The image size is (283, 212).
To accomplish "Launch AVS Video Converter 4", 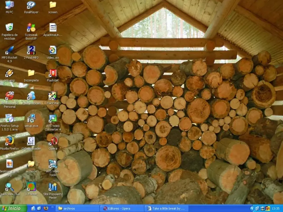I will 53,122.
